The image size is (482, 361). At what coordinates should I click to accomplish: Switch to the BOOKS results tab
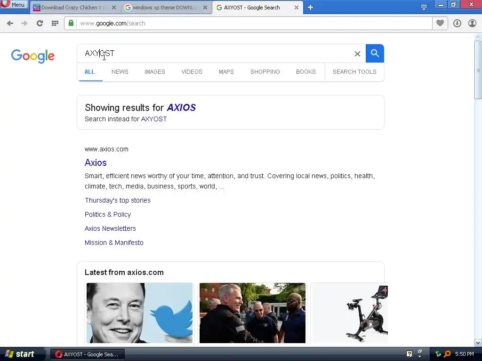pyautogui.click(x=306, y=72)
